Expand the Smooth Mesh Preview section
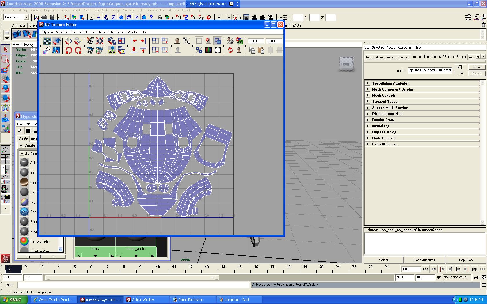This screenshot has height=304, width=487. pyautogui.click(x=368, y=108)
